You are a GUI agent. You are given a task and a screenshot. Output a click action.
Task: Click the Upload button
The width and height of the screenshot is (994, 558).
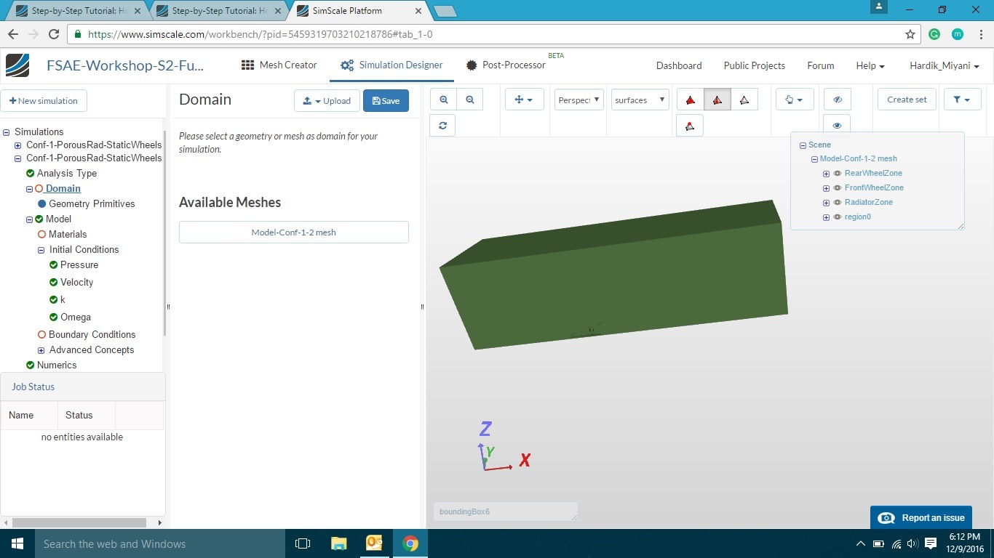coord(327,101)
